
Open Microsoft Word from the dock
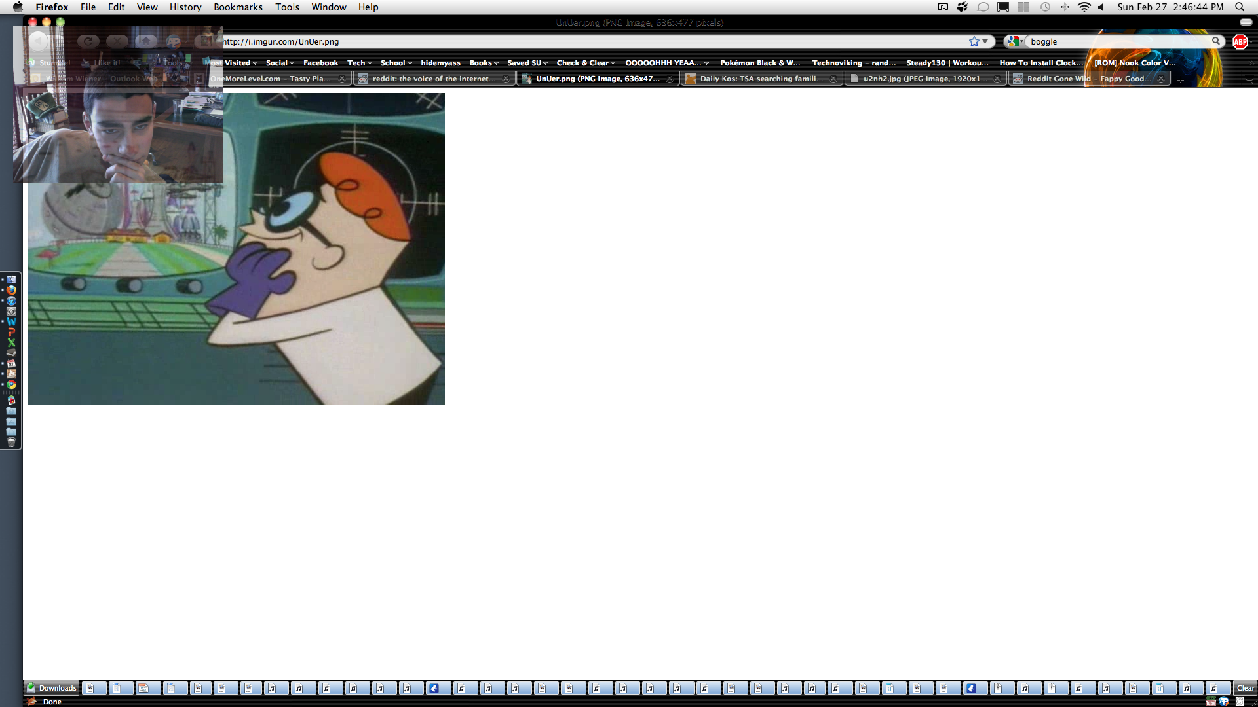tap(11, 322)
